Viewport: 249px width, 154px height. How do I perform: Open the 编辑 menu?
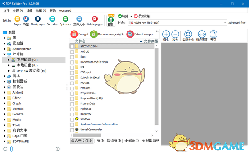click(x=29, y=11)
